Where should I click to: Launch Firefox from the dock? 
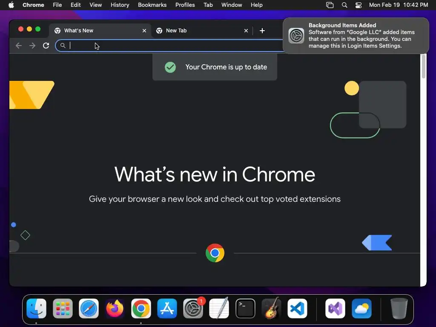[115, 308]
